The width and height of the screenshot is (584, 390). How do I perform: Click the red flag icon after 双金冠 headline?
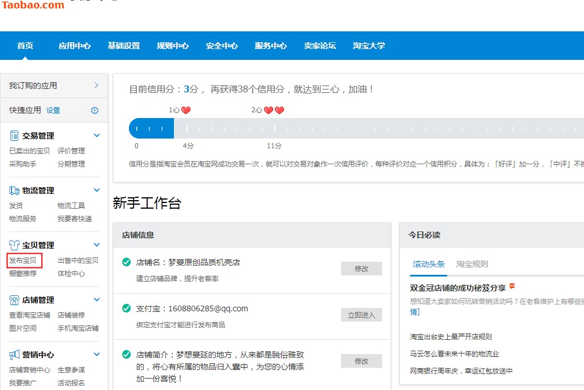(512, 286)
